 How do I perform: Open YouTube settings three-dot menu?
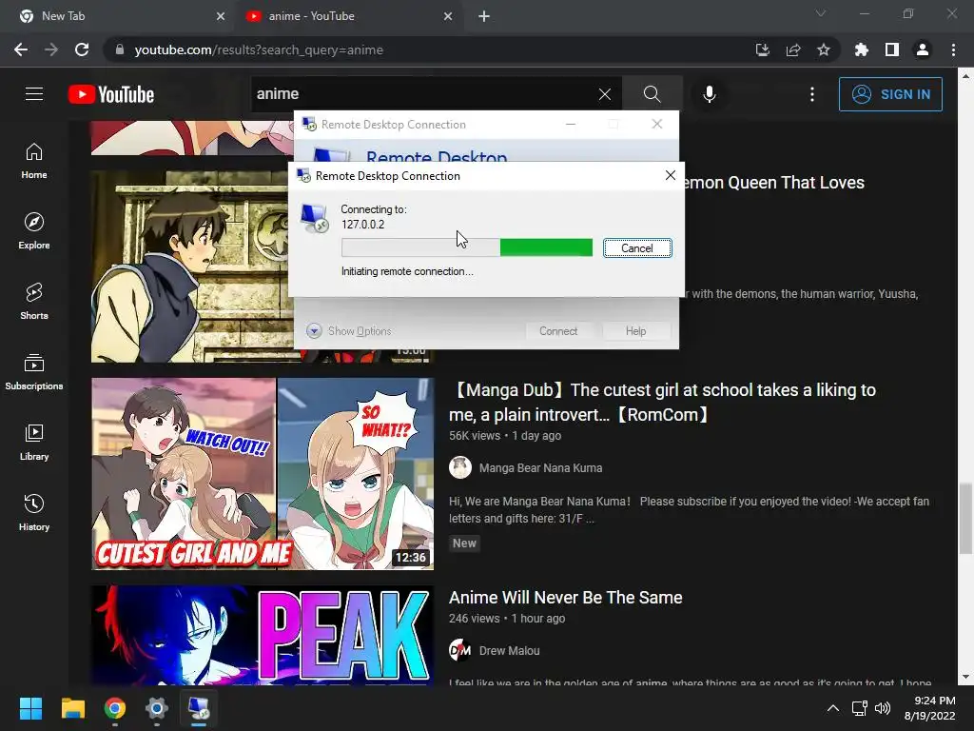coord(812,94)
